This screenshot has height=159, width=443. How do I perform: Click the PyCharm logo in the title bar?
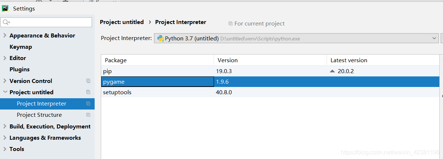pyautogui.click(x=5, y=8)
